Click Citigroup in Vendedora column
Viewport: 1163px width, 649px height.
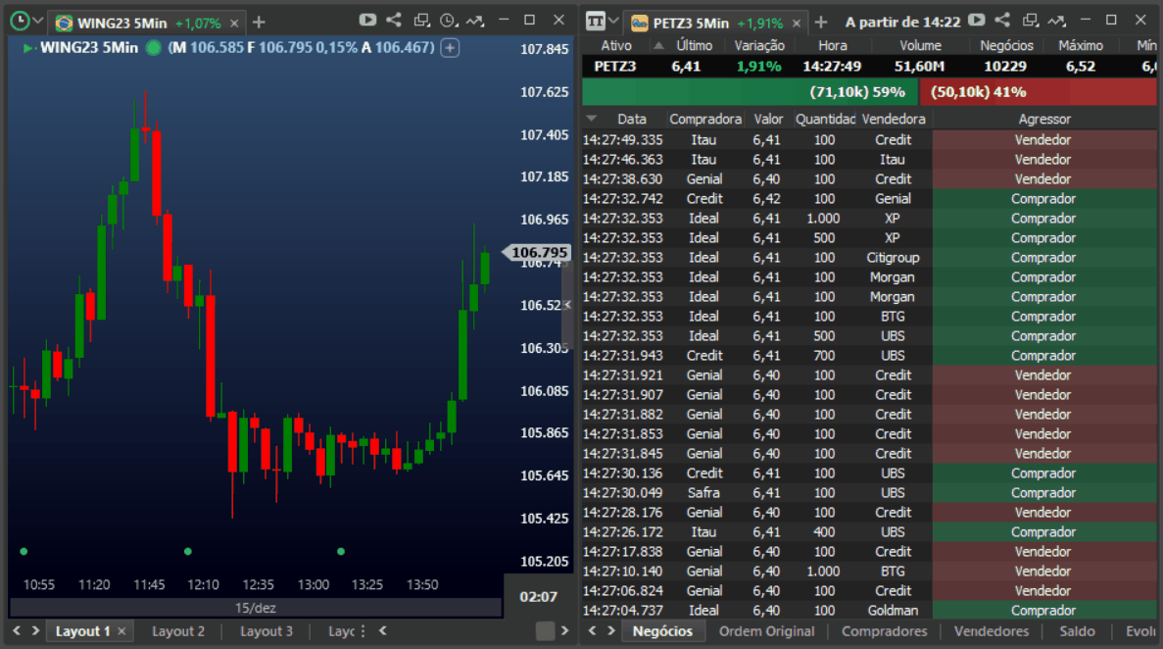point(893,258)
